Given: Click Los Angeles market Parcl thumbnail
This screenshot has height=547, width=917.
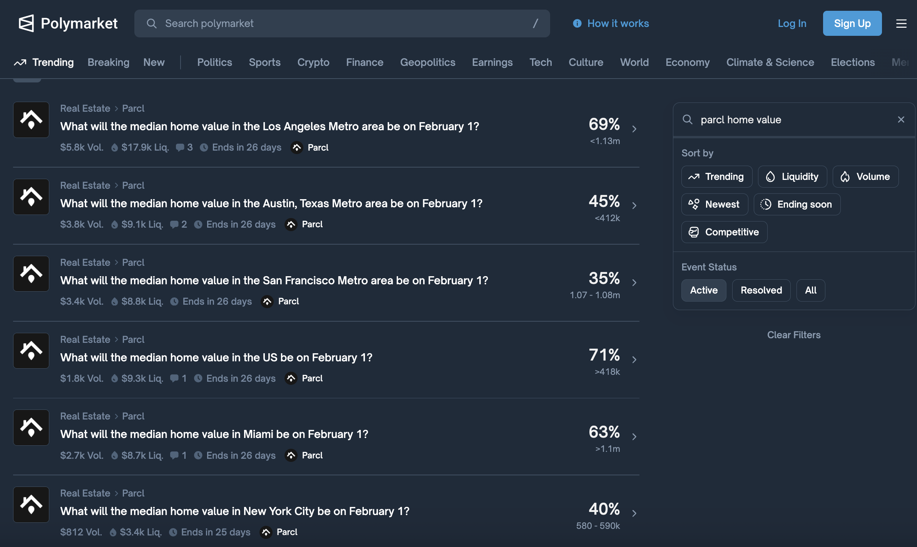Looking at the screenshot, I should pyautogui.click(x=31, y=120).
